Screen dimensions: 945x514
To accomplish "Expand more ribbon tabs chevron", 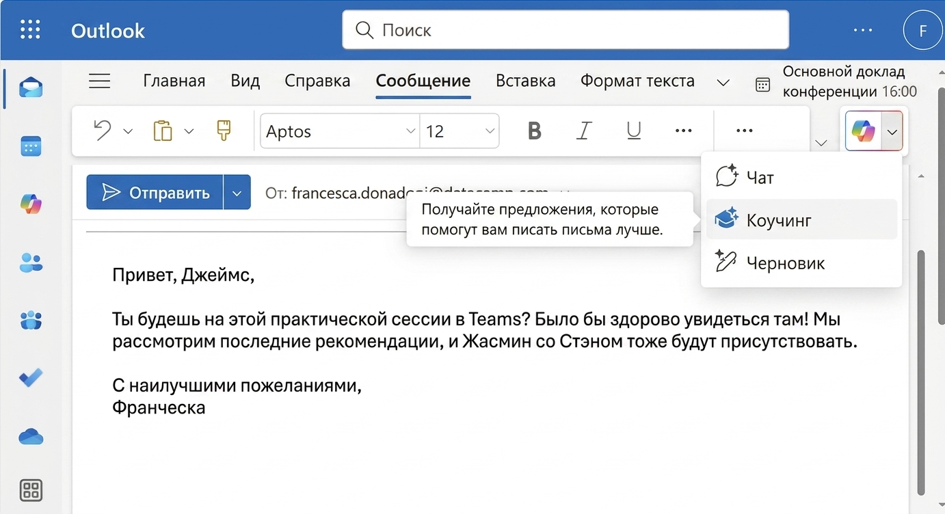I will click(723, 83).
